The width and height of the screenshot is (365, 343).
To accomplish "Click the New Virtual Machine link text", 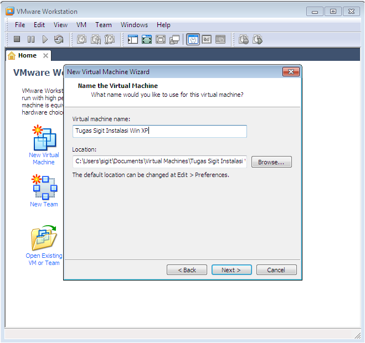I will point(44,158).
